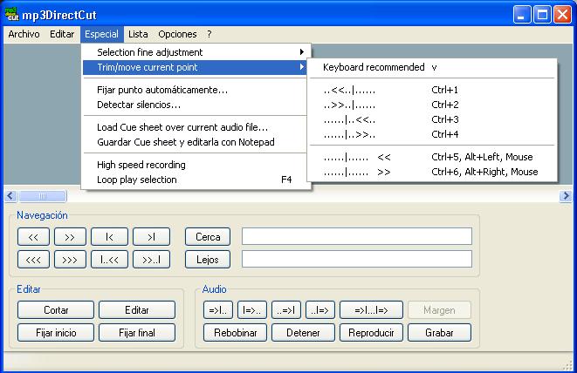Image resolution: width=577 pixels, height=373 pixels.
Task: Click the Lejos zoom button
Action: [208, 260]
